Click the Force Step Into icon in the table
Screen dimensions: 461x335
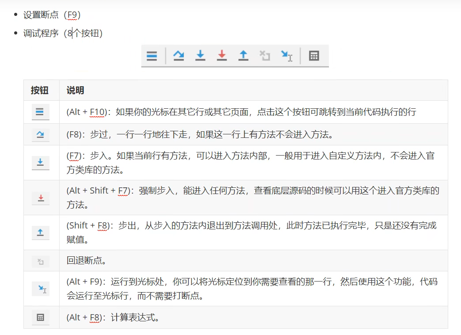[x=41, y=198]
